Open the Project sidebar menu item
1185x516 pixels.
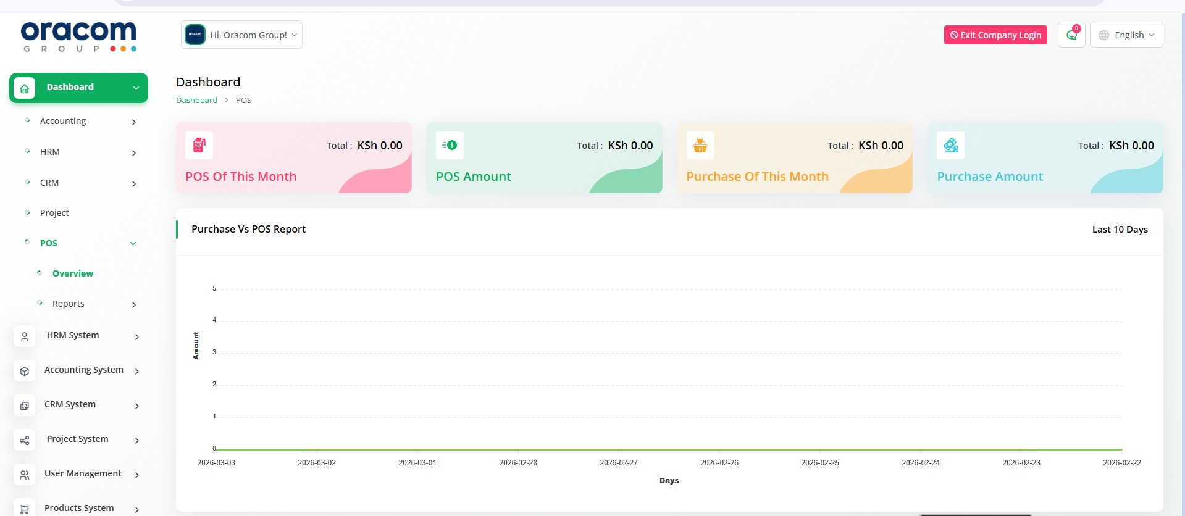tap(54, 213)
